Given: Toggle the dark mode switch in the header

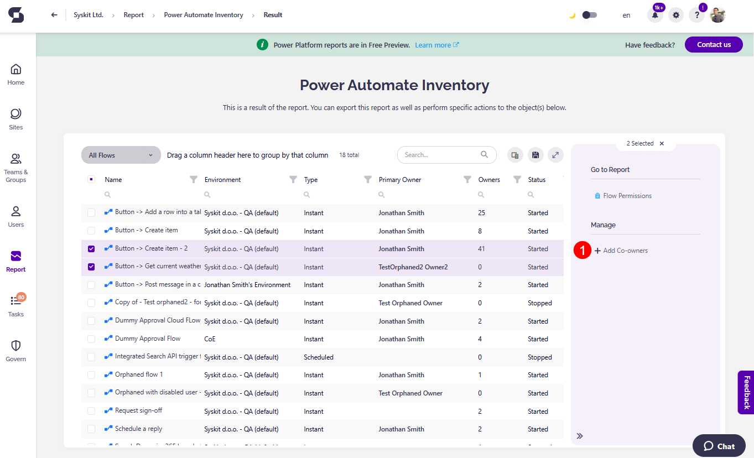Looking at the screenshot, I should pos(589,15).
